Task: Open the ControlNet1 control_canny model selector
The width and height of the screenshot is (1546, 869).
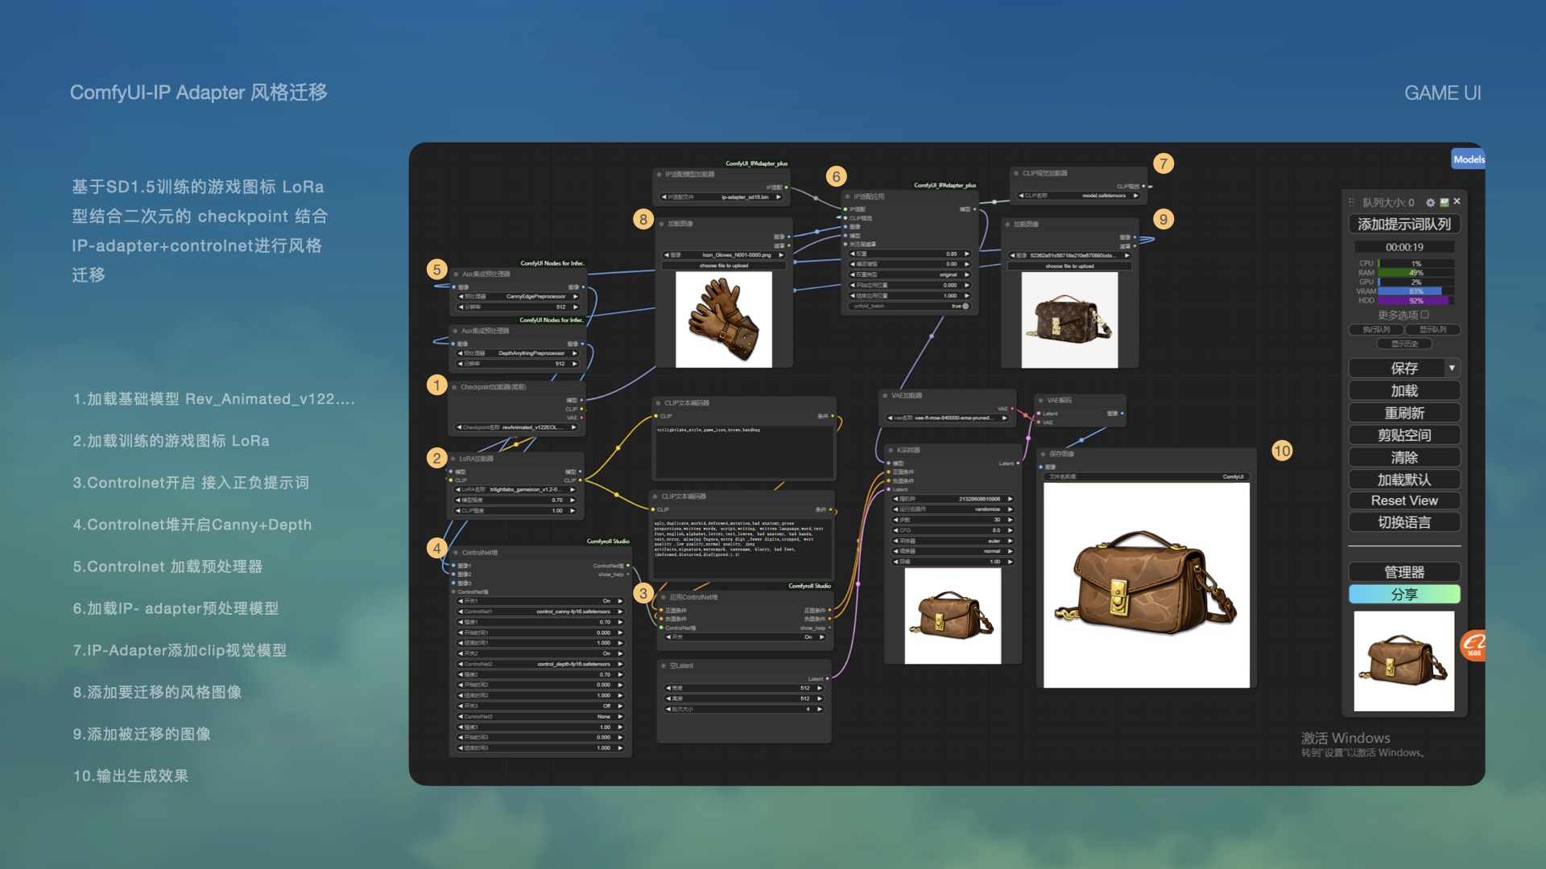Action: coord(540,612)
